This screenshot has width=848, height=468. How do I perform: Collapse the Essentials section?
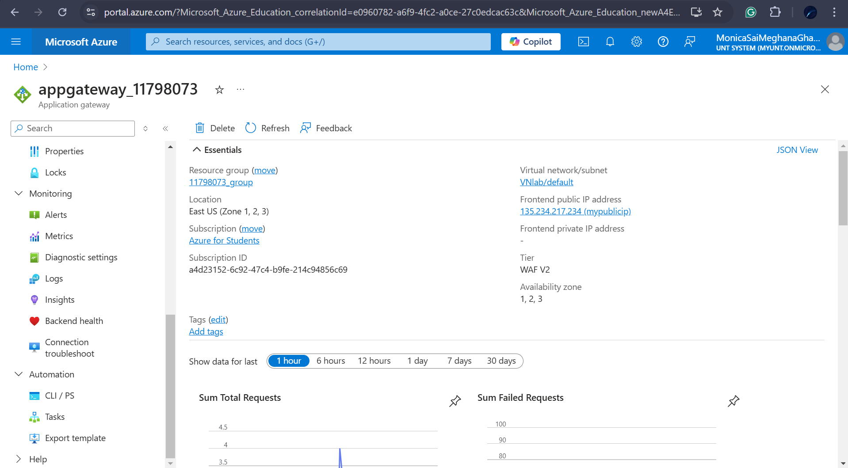pos(217,150)
